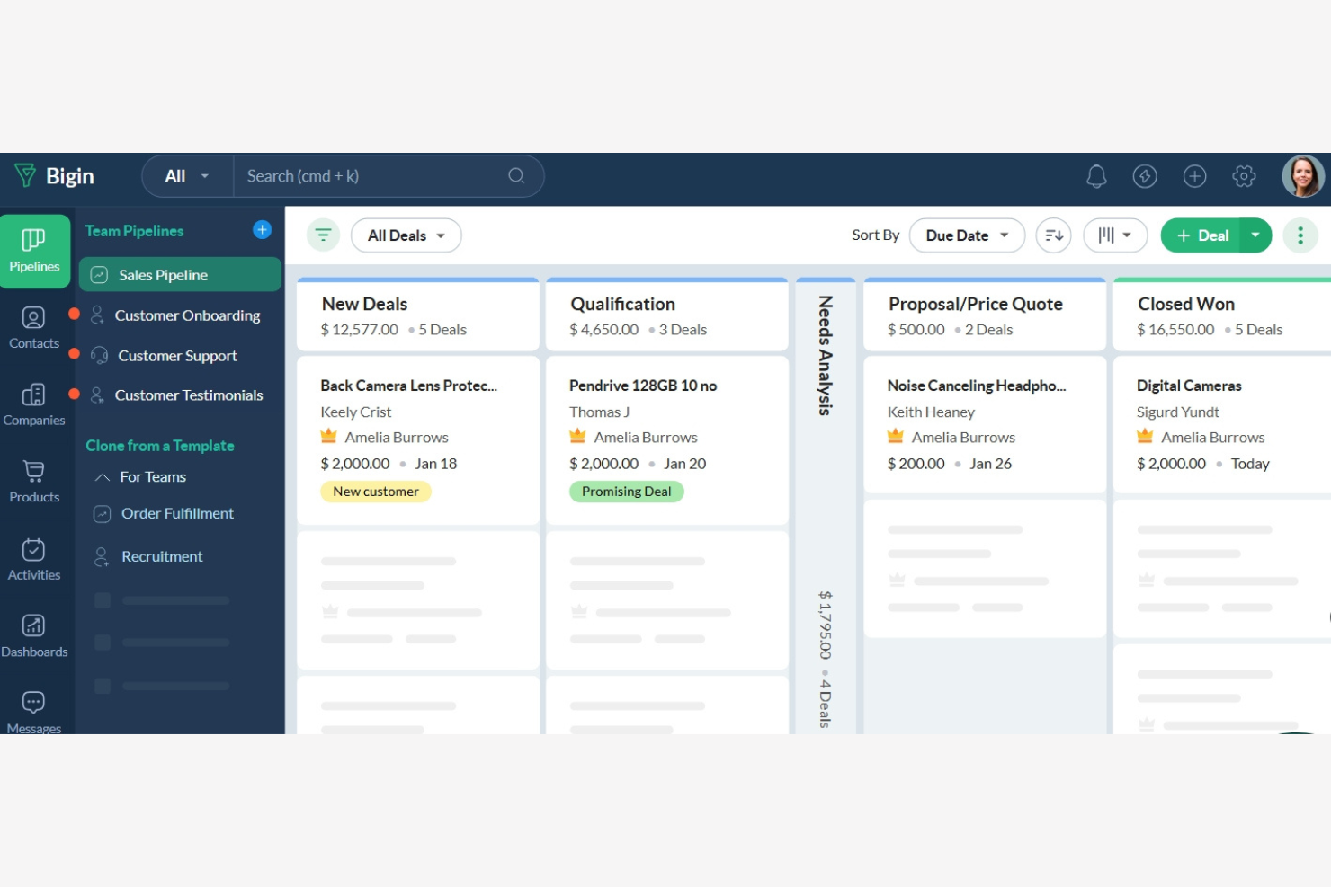Image resolution: width=1331 pixels, height=887 pixels.
Task: Expand the collapsed Needs Analysis stage
Action: [x=826, y=506]
